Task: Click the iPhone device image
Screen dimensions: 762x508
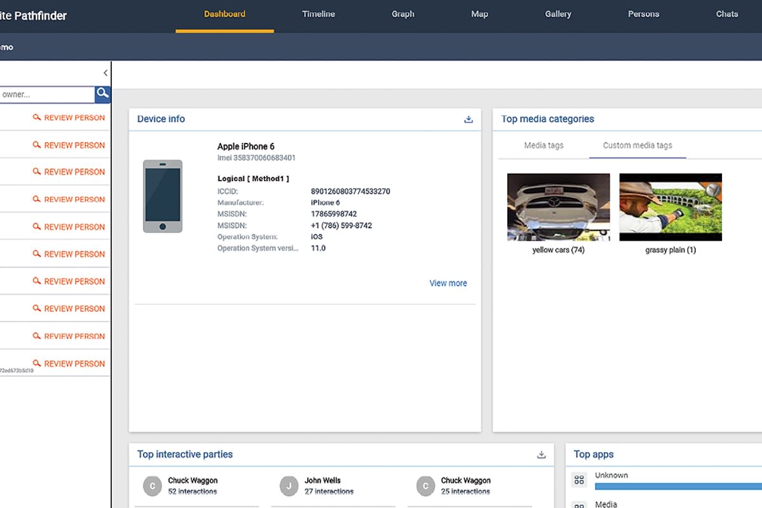Action: (163, 196)
